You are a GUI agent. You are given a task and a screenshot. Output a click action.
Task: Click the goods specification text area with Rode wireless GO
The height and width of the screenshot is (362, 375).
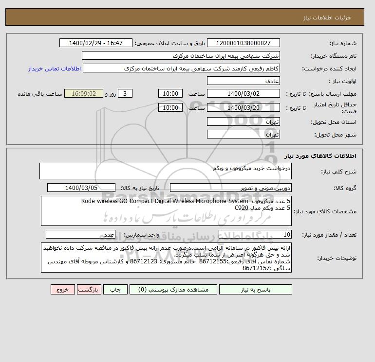(166, 211)
